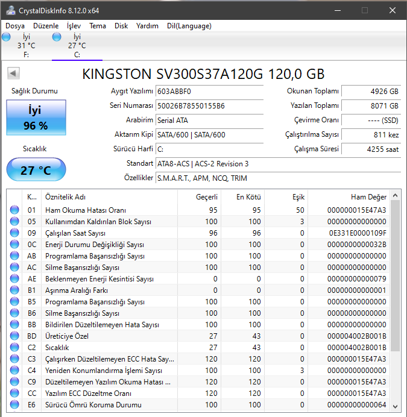
Task: Open the Dil(Language) menu
Action: (189, 26)
